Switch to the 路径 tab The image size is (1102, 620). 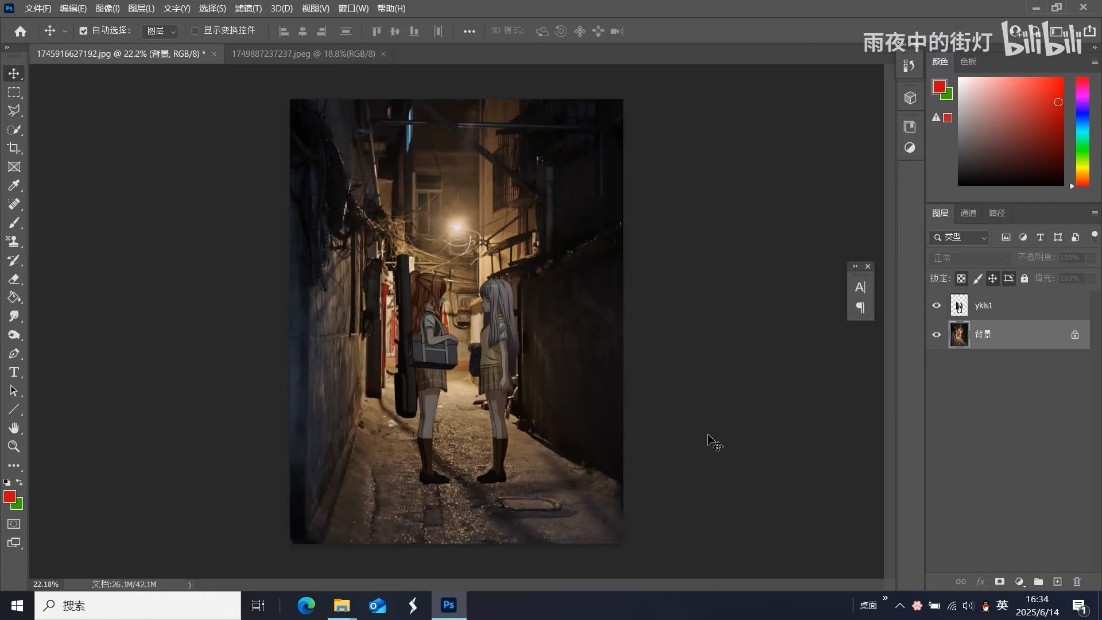pos(997,213)
